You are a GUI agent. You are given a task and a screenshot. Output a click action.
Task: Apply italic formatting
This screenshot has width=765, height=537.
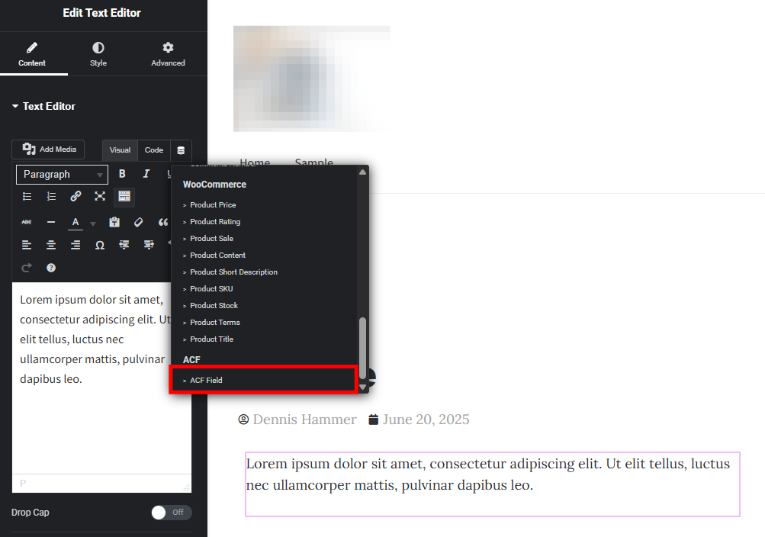tap(146, 174)
